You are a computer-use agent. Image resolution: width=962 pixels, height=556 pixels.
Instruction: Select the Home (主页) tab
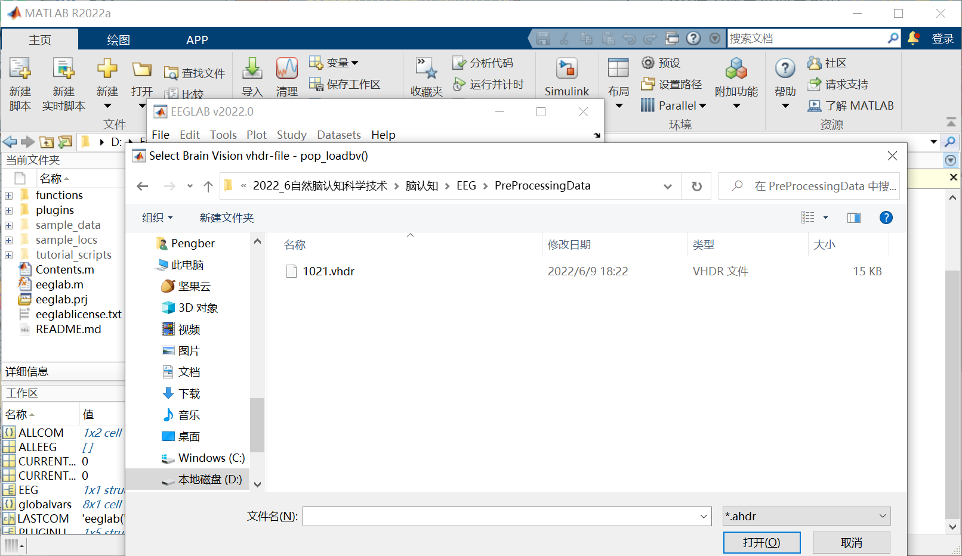point(40,40)
